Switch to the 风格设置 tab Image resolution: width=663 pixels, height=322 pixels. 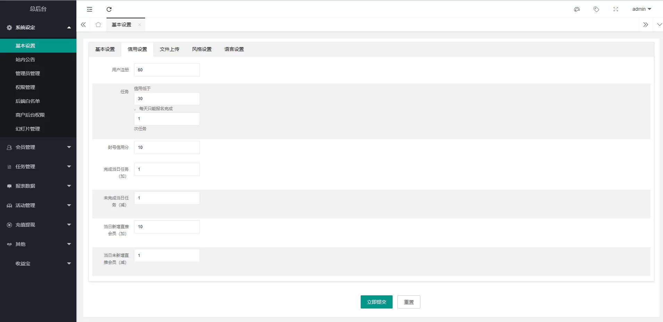coord(202,49)
